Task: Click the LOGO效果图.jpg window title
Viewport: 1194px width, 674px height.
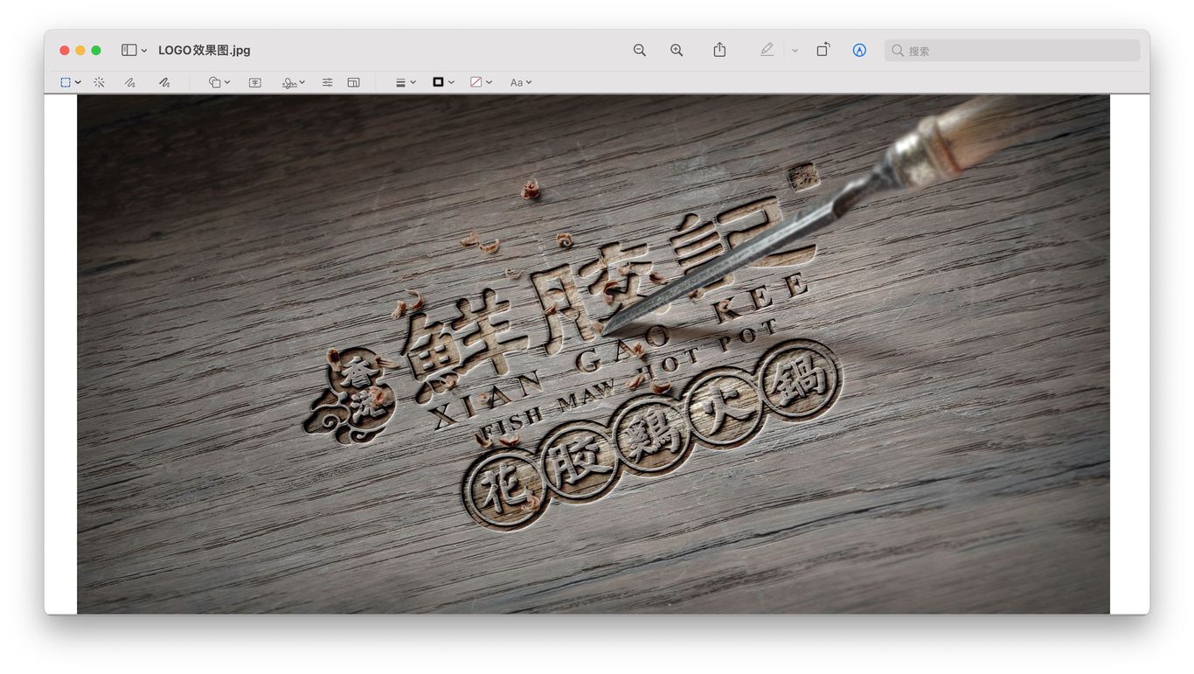Action: click(205, 50)
